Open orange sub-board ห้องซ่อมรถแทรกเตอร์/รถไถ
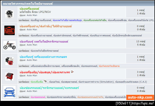155x106 pixels. (x=90, y=97)
